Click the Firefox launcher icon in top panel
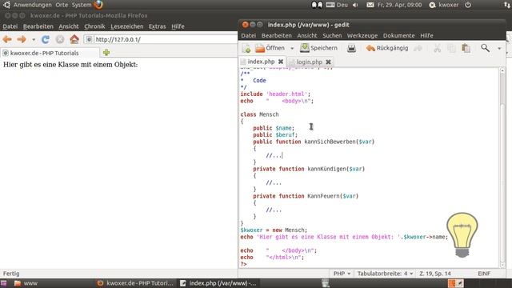Image resolution: width=512 pixels, height=288 pixels. pyautogui.click(x=98, y=5)
